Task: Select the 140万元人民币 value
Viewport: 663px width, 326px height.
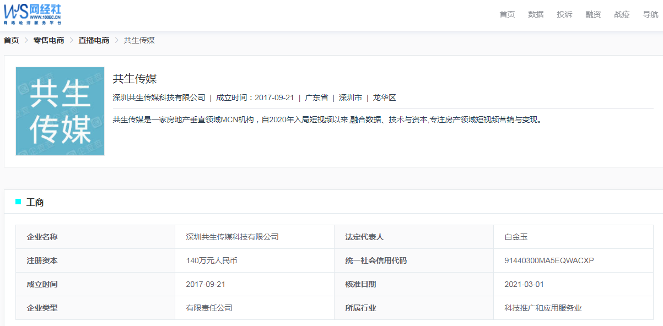Action: pyautogui.click(x=212, y=260)
